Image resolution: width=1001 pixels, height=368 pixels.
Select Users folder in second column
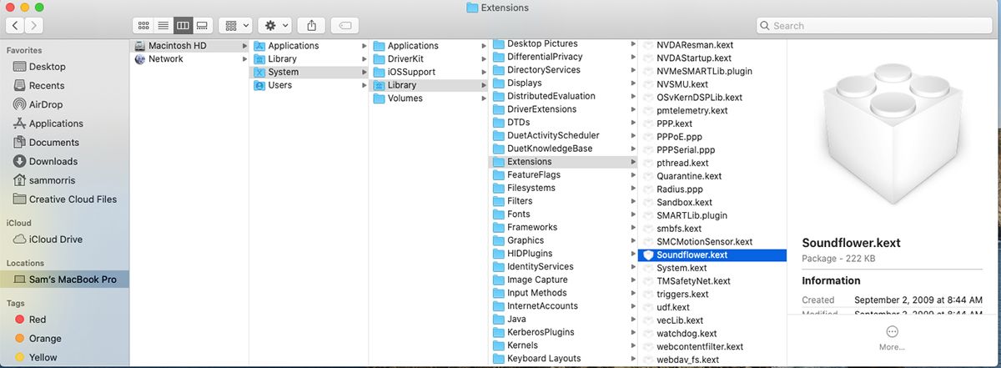click(x=309, y=85)
